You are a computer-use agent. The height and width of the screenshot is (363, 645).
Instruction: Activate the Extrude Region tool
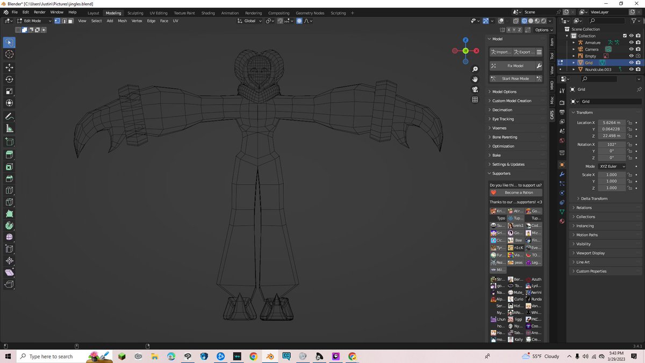[9, 155]
